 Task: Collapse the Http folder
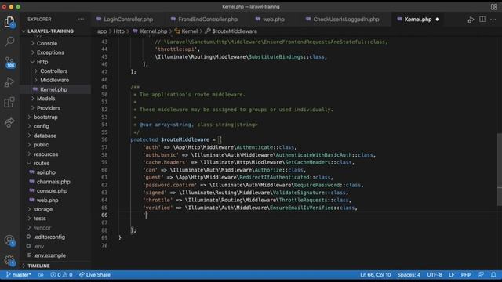tap(42, 62)
